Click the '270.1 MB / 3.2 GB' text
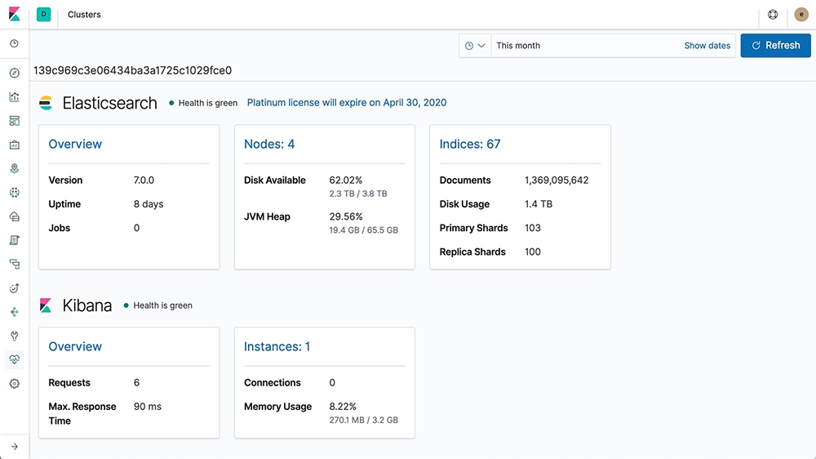This screenshot has width=816, height=459. 363,420
